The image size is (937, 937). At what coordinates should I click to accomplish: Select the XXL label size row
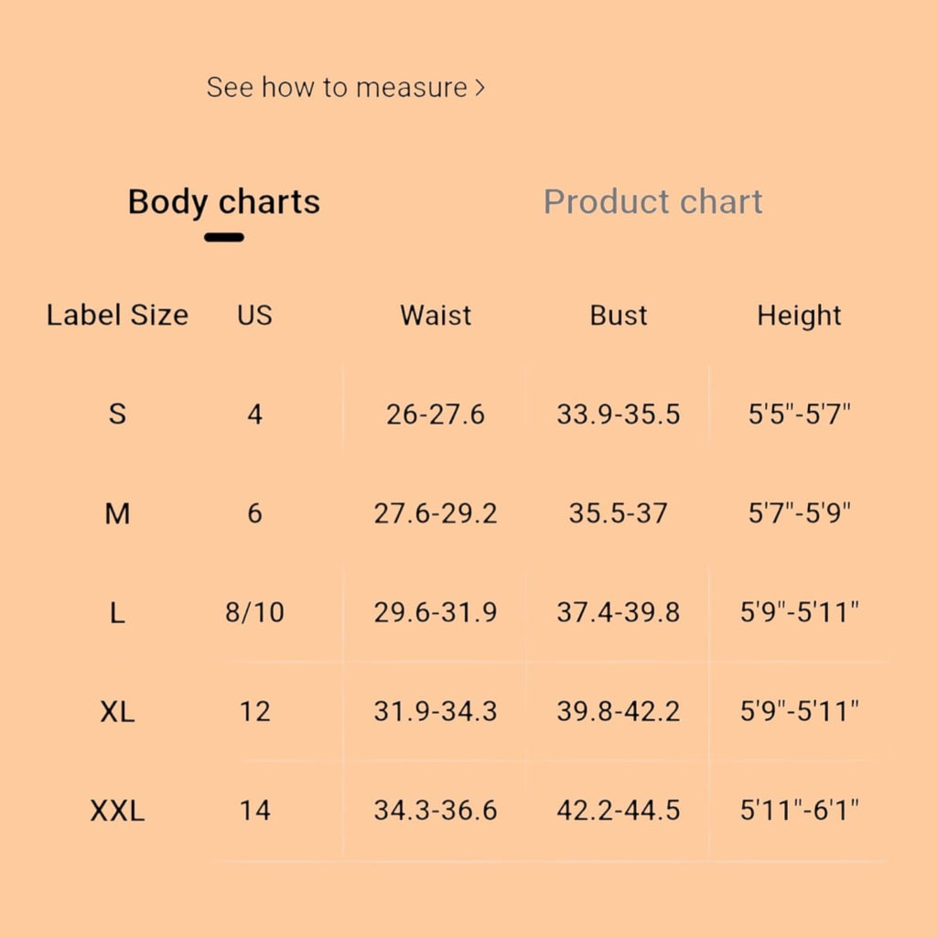pyautogui.click(x=468, y=811)
